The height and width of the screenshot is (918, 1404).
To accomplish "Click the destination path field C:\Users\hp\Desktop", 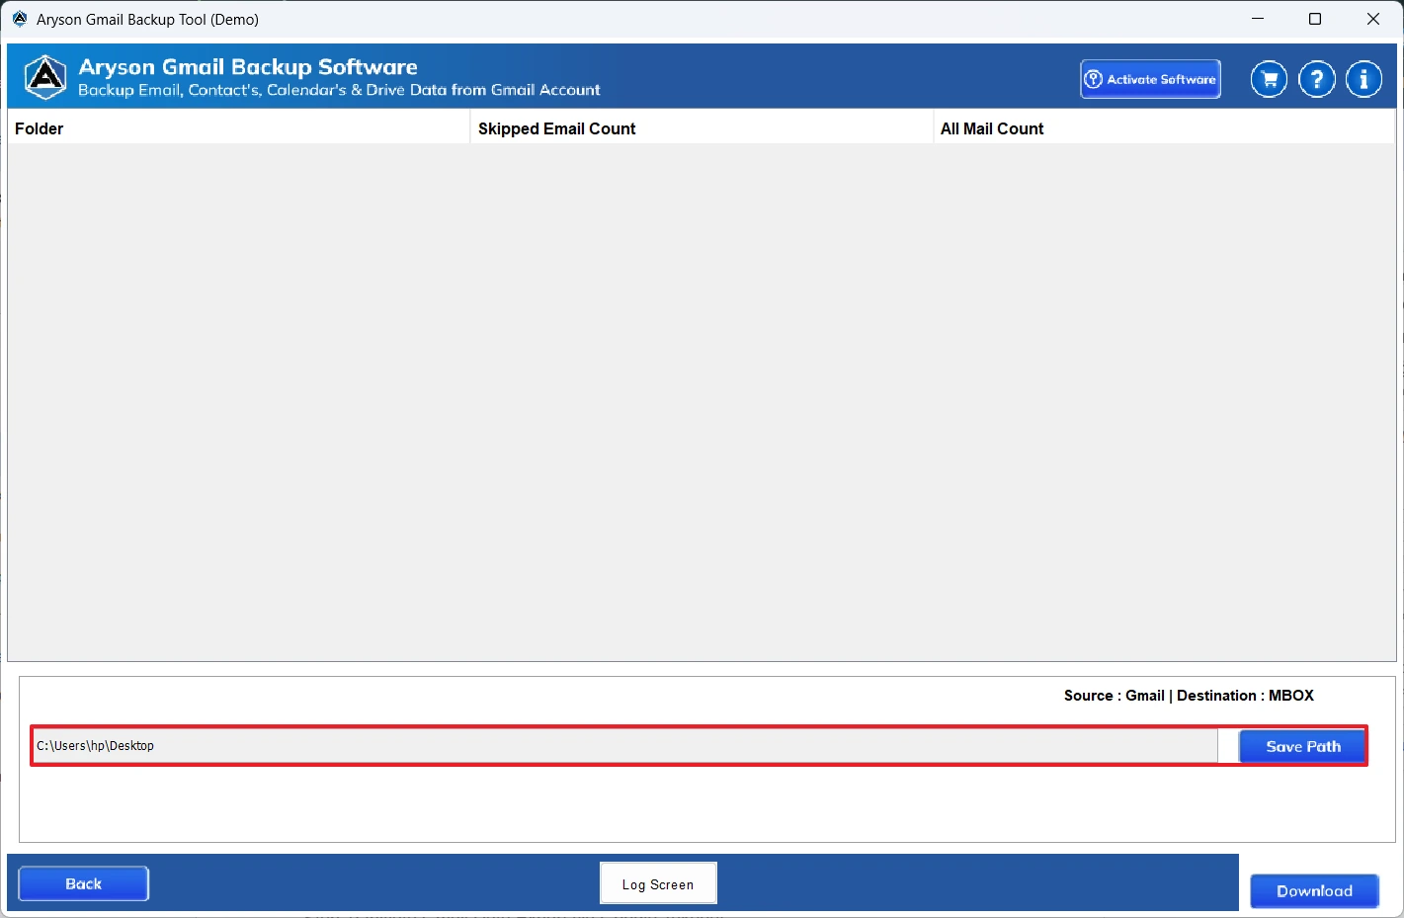I will 624,746.
